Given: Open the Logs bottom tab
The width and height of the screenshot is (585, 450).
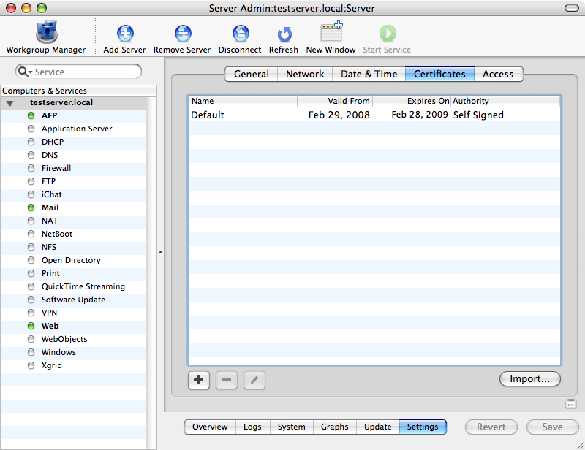Looking at the screenshot, I should (252, 427).
